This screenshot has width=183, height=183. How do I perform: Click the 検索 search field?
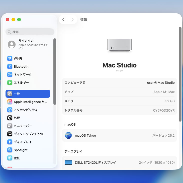click(30, 32)
